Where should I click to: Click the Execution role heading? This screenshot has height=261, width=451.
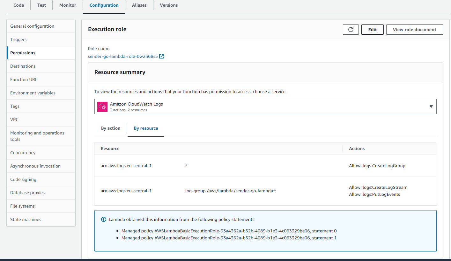(x=107, y=29)
